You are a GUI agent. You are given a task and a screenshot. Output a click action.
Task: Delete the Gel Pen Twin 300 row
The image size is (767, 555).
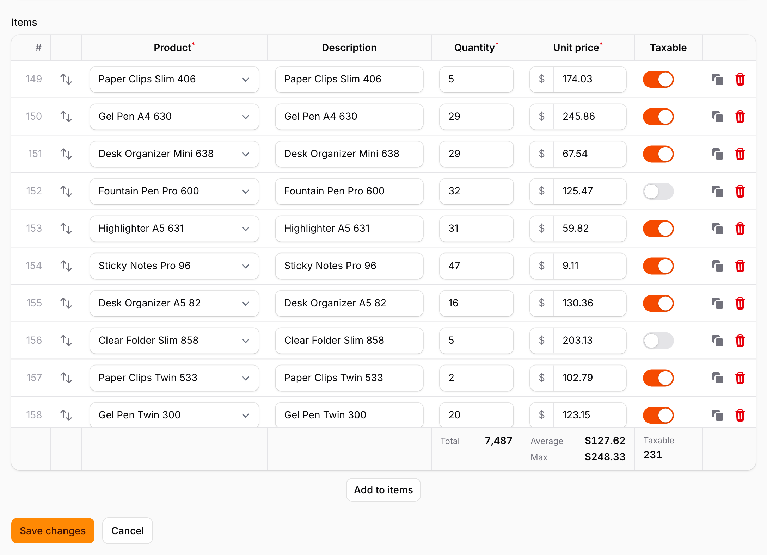740,415
